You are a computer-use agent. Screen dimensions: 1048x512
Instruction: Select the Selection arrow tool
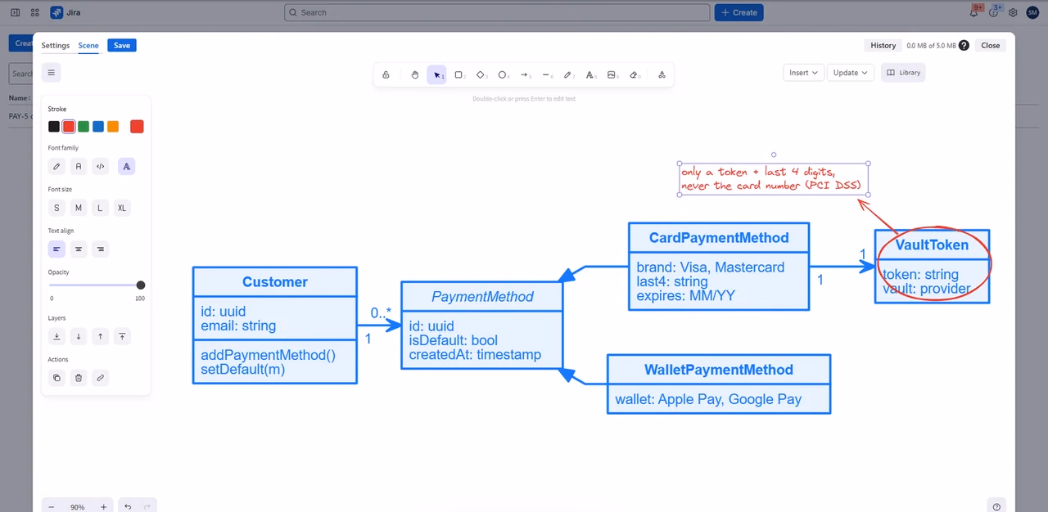437,74
